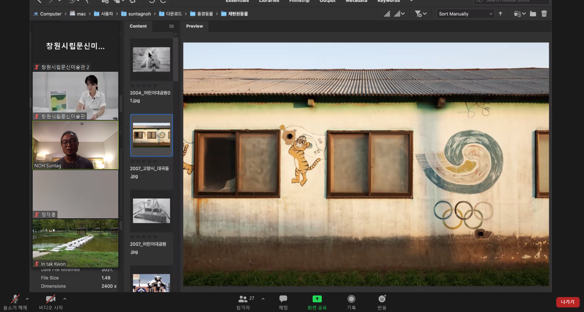Expand chevron after Computer in path

click(x=65, y=14)
